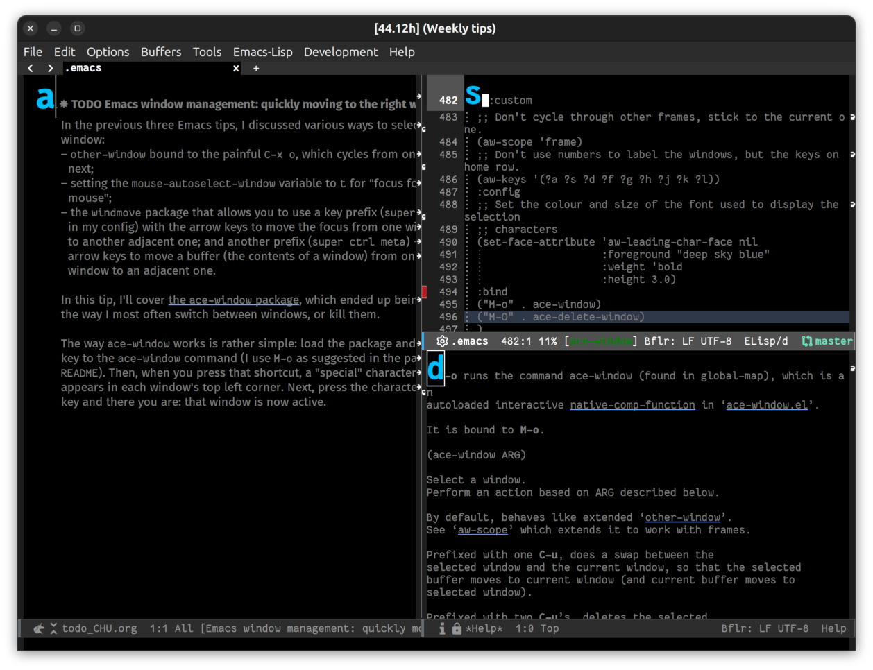Click the '(ace-window ARG)' signature text
The width and height of the screenshot is (873, 670).
(x=476, y=455)
